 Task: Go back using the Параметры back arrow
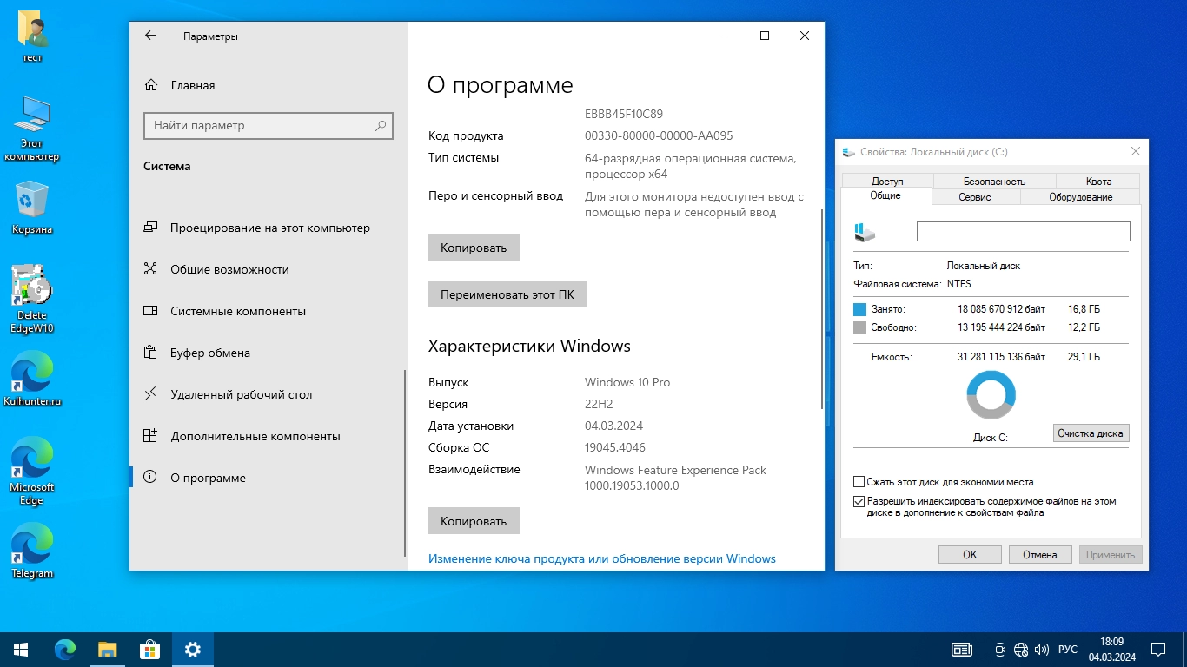[150, 36]
